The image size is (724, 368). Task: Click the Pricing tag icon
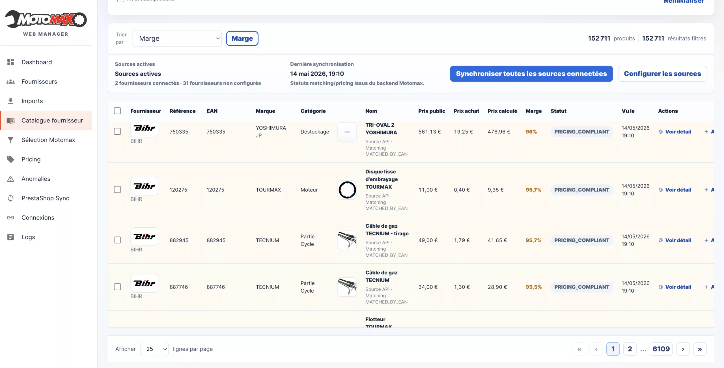tap(10, 159)
